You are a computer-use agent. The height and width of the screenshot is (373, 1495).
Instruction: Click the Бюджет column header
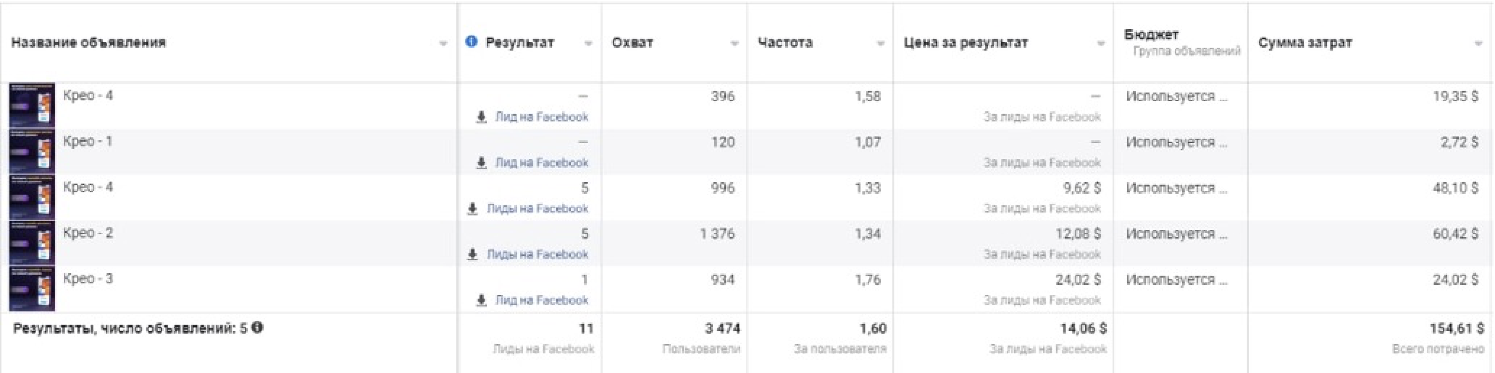[x=1151, y=35]
